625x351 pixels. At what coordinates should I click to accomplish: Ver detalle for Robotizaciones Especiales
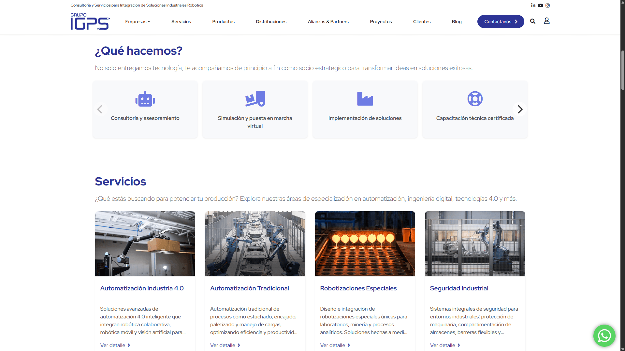[x=335, y=345]
